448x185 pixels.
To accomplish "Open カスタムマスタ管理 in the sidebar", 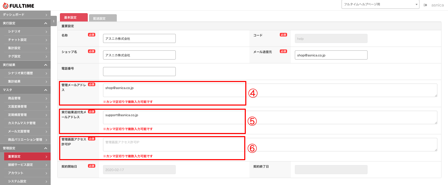I will point(27,123).
